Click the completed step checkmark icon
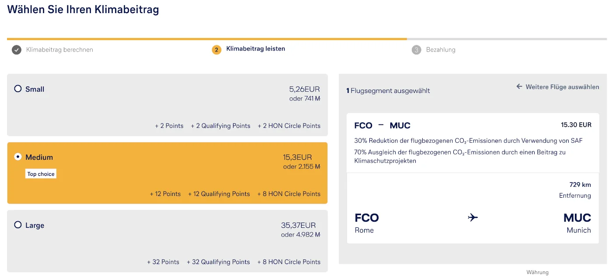Viewport: 612px width, 278px height. tap(16, 50)
